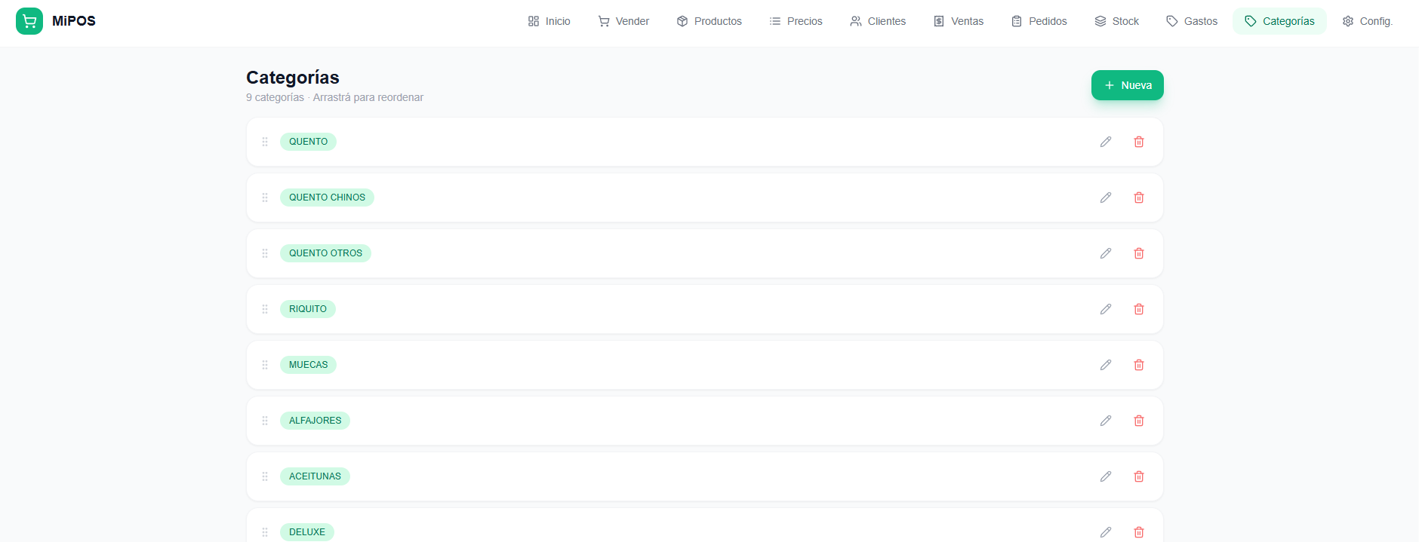Click the MiPOS shopping cart logo

29,21
